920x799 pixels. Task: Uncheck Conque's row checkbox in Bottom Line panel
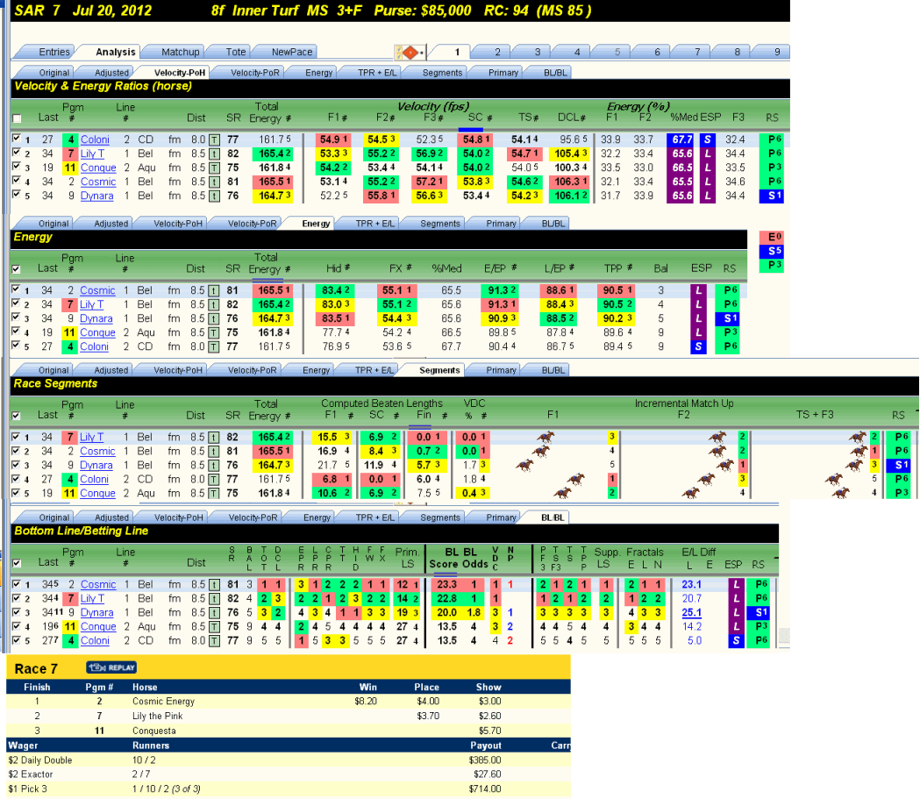(x=17, y=625)
